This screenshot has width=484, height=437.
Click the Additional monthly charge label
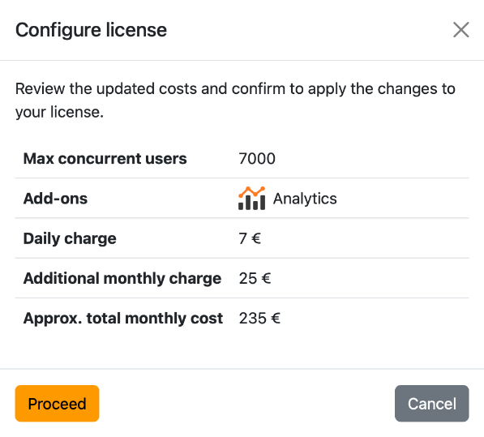[122, 278]
